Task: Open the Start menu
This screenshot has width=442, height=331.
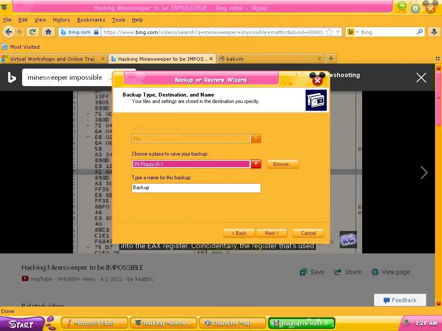Action: point(21,324)
